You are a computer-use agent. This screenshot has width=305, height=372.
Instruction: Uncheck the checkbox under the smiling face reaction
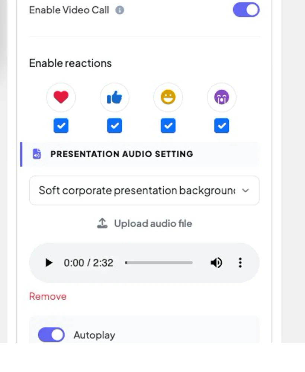168,125
